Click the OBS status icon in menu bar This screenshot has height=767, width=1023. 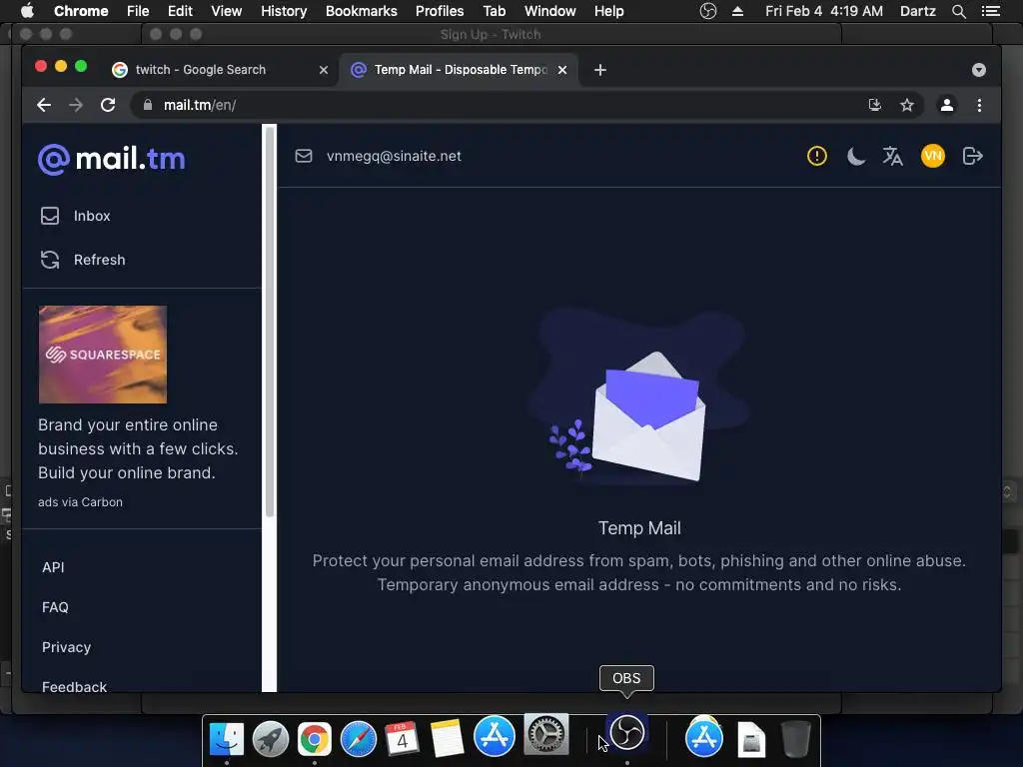[x=708, y=11]
